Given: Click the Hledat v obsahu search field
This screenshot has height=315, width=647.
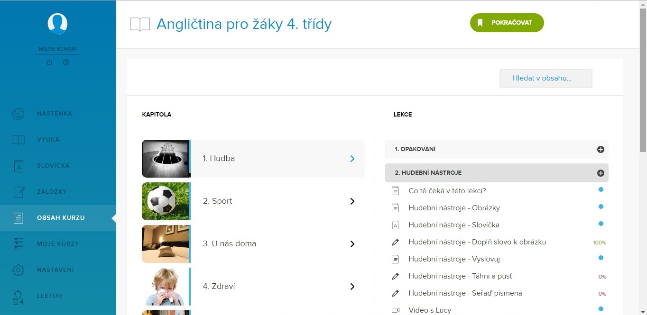Looking at the screenshot, I should click(545, 79).
